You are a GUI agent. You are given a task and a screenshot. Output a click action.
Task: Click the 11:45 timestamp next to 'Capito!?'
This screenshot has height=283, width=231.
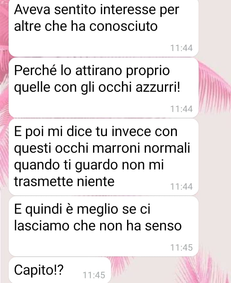[x=94, y=275]
